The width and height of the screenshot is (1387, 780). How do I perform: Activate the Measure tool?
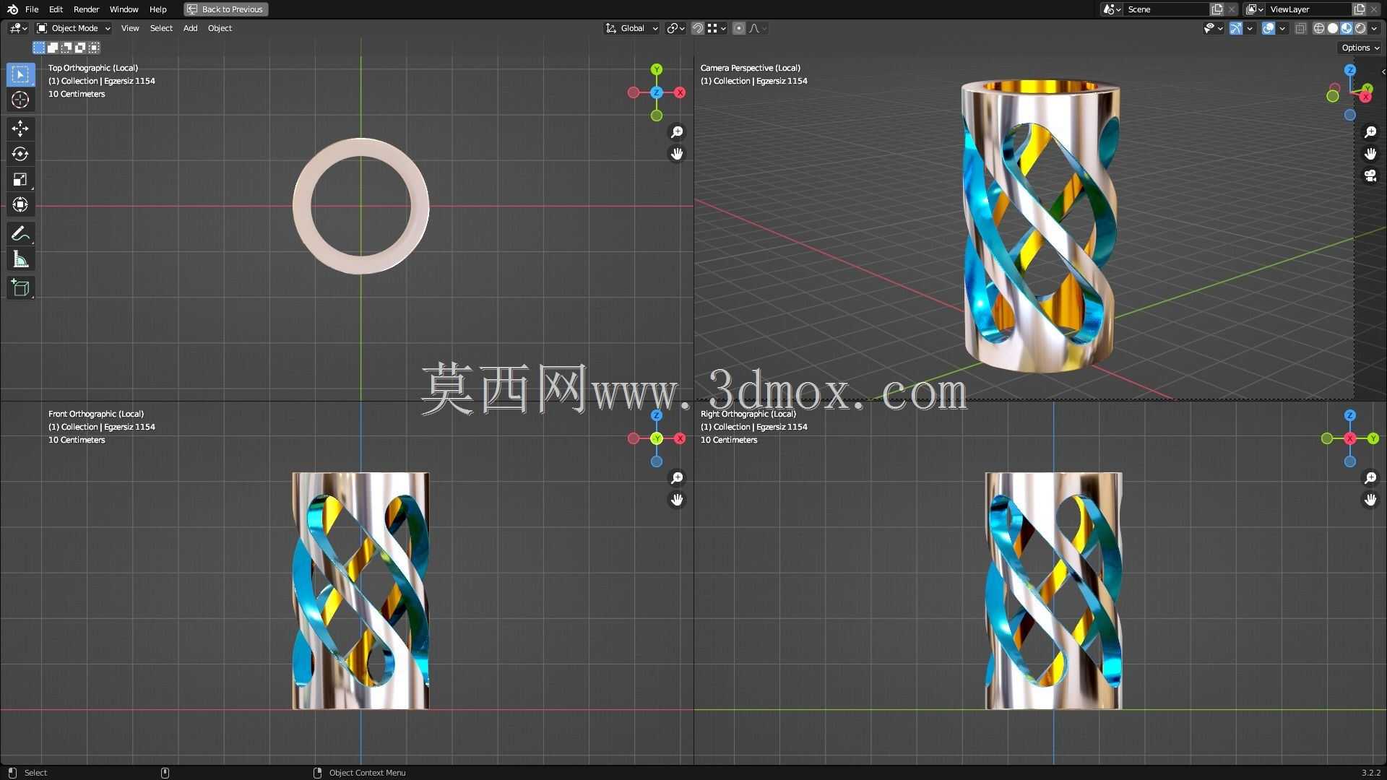(x=20, y=259)
